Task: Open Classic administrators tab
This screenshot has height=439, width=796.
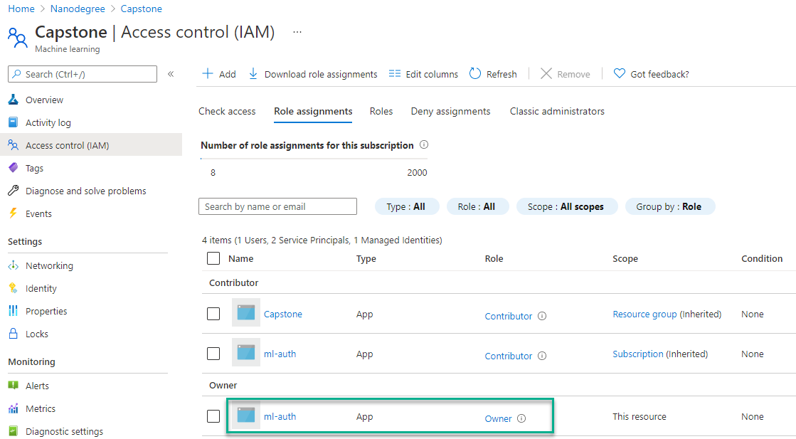Action: pyautogui.click(x=558, y=111)
